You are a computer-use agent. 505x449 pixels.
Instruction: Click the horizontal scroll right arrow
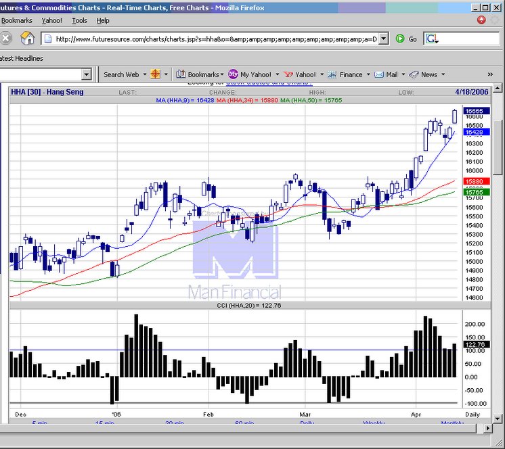point(488,428)
